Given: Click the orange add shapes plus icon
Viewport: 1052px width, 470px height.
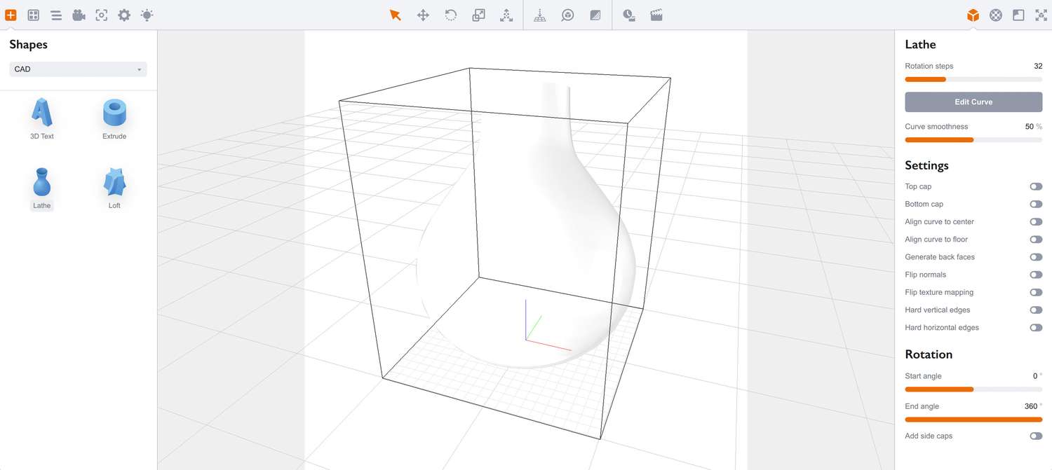Looking at the screenshot, I should pos(11,15).
